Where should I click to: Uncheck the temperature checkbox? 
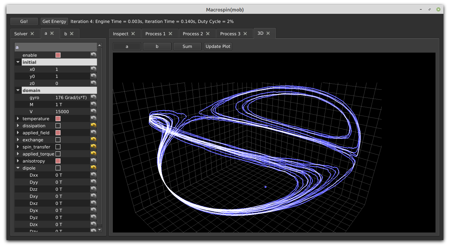58,119
